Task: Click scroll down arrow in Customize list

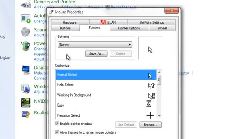Action: click(159, 116)
